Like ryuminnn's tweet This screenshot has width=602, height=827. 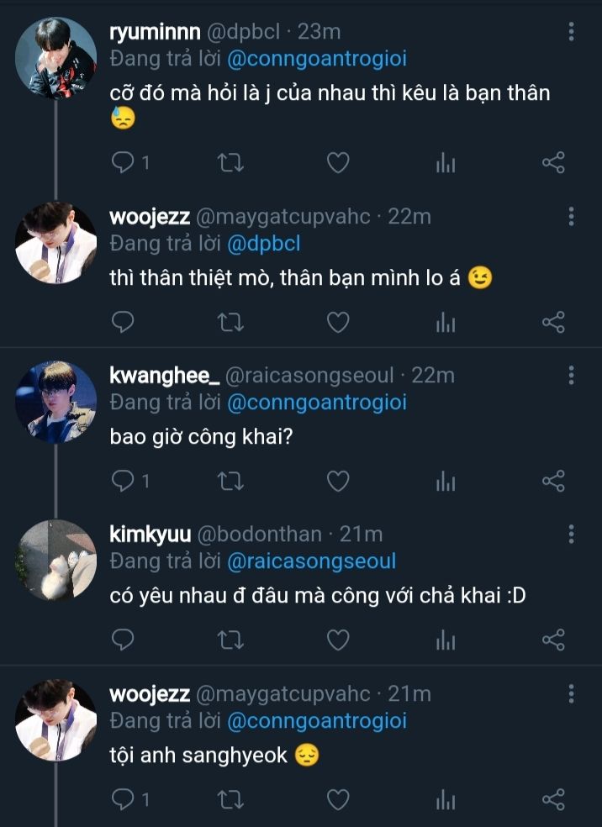(337, 162)
